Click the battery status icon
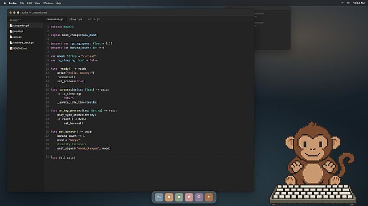The height and width of the screenshot is (206, 368). [348, 3]
